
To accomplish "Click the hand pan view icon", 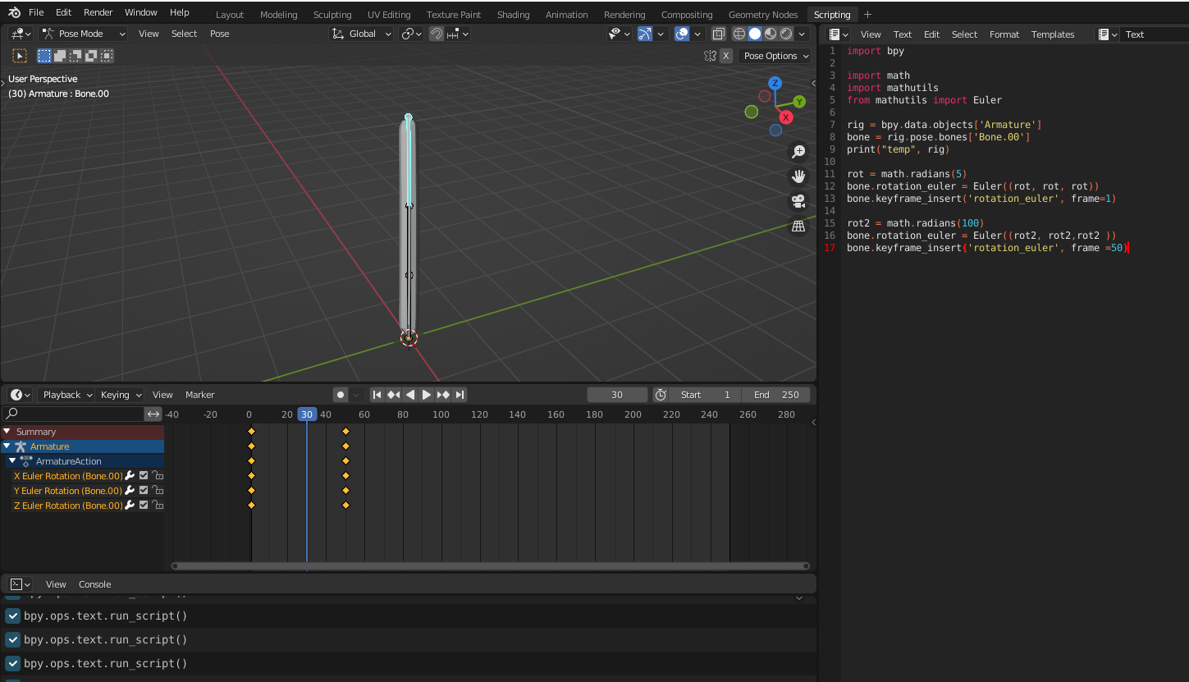I will [798, 176].
